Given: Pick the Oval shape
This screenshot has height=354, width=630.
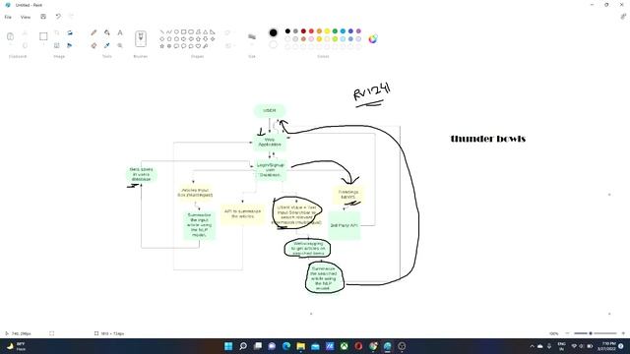Looking at the screenshot, I should pos(176,31).
